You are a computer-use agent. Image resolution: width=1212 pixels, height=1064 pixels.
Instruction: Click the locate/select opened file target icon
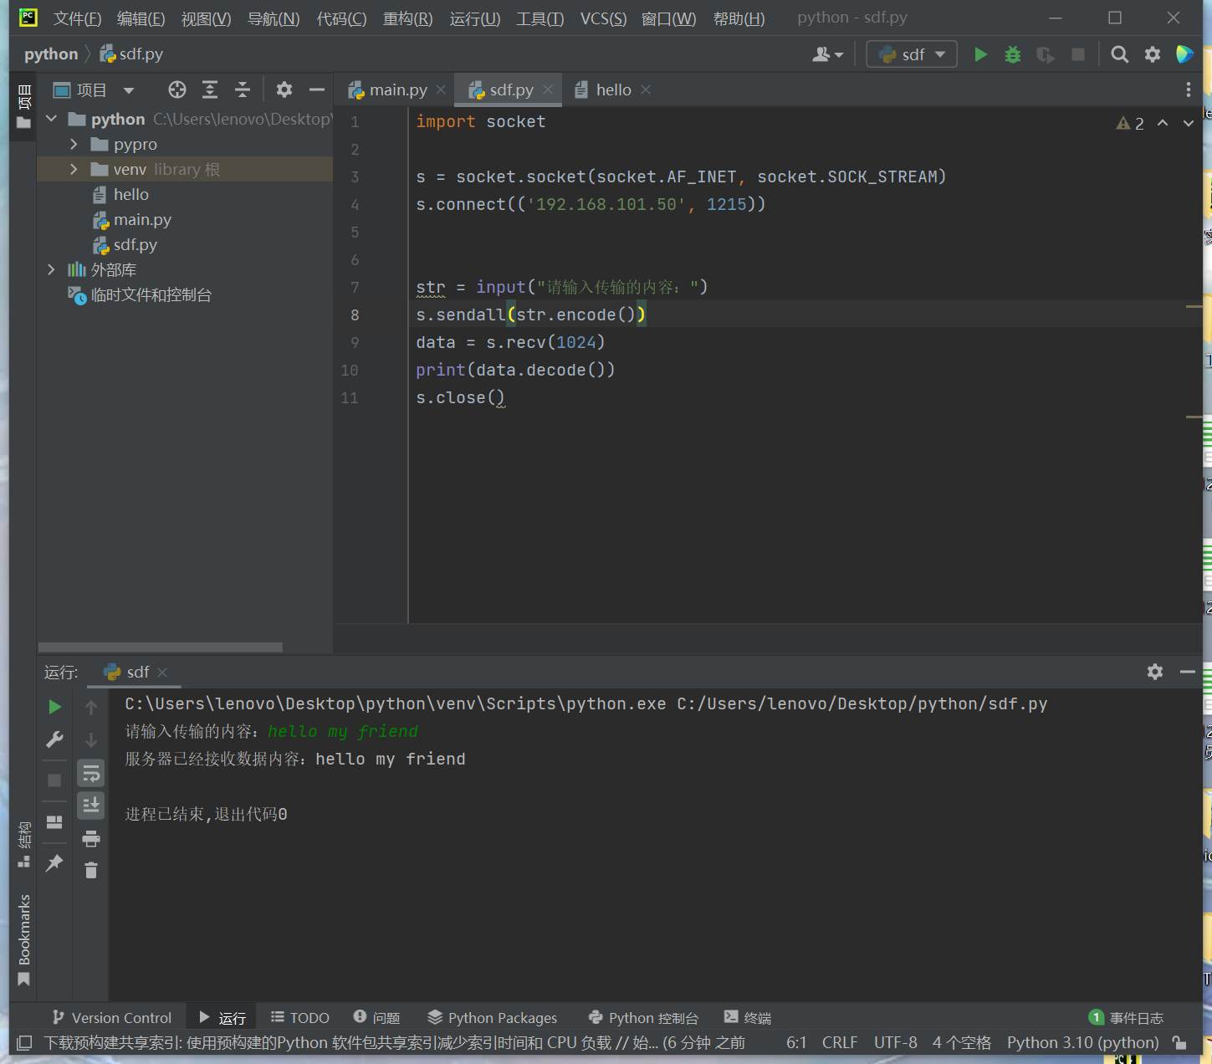(176, 90)
